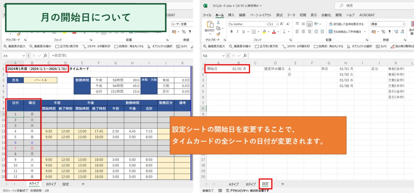Open ページ レイアウト tab in right window
The image size is (414, 193).
261,15
